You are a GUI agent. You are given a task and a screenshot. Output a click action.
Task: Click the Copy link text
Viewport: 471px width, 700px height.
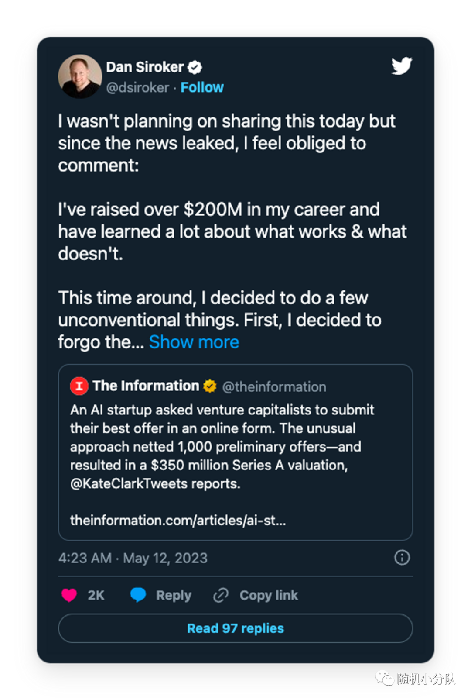[x=269, y=595]
